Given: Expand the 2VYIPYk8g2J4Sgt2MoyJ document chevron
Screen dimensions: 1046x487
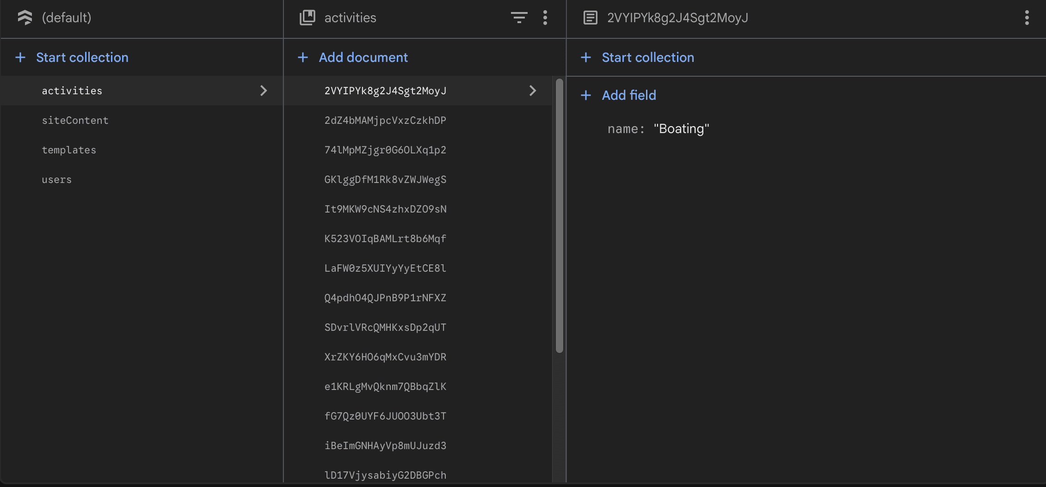Looking at the screenshot, I should [533, 91].
